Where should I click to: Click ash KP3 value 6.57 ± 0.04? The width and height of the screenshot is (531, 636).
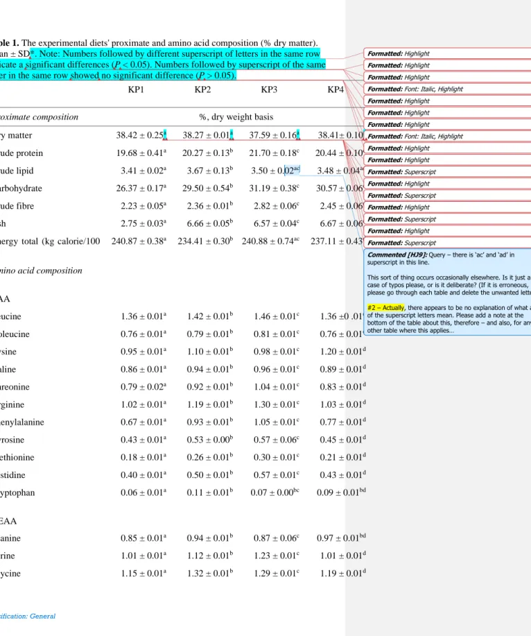pyautogui.click(x=277, y=223)
